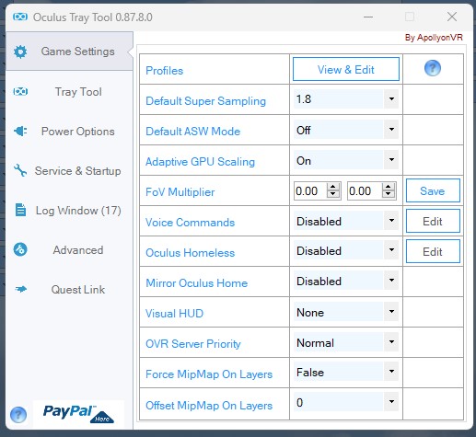This screenshot has width=476, height=437.
Task: Expand the Default ASW Mode dropdown
Action: pyautogui.click(x=391, y=130)
